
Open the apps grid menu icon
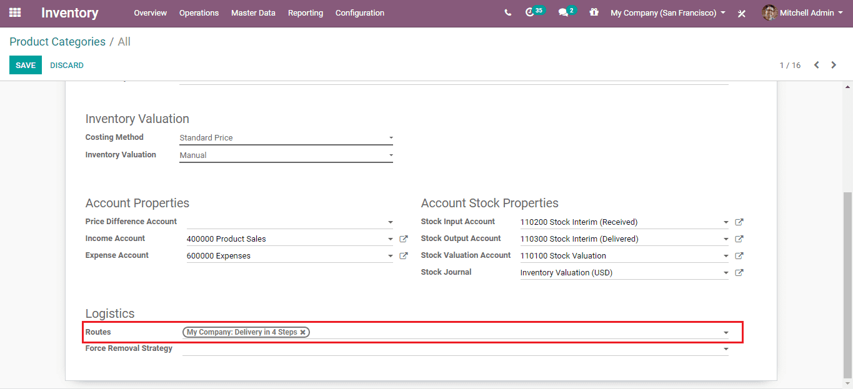click(x=15, y=12)
